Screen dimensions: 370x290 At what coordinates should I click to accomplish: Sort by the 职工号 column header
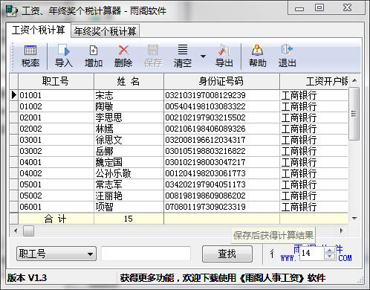tap(56, 81)
